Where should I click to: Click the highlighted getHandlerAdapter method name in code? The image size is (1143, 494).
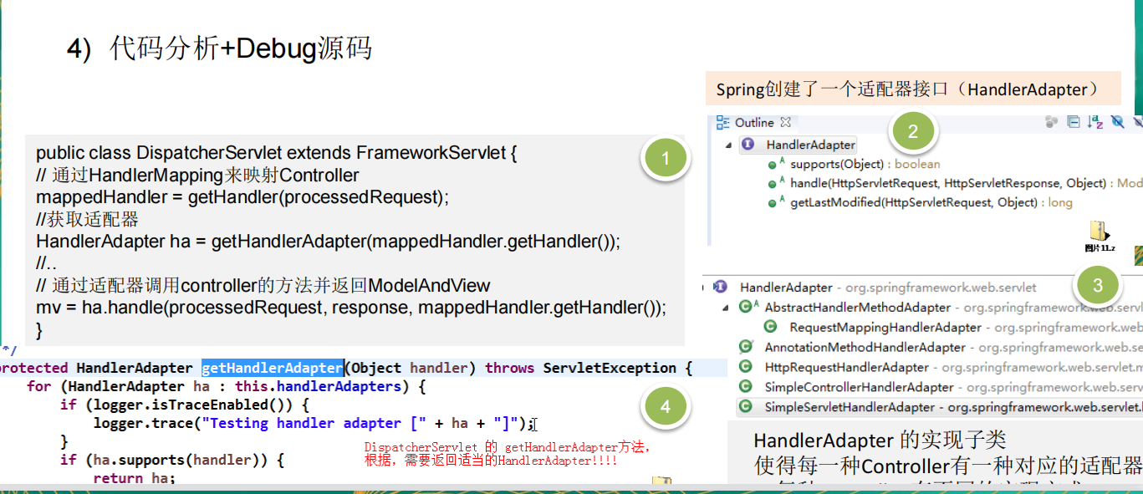(x=272, y=368)
